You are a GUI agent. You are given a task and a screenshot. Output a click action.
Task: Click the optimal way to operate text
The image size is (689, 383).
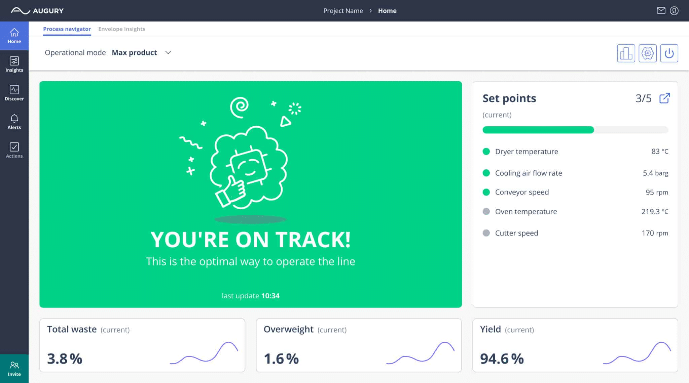click(251, 261)
